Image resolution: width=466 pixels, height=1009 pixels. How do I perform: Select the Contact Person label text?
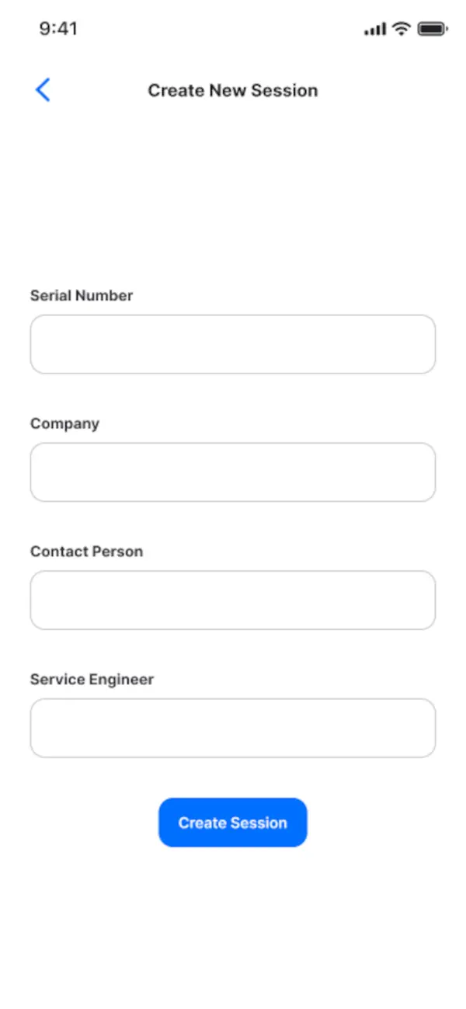click(x=86, y=551)
